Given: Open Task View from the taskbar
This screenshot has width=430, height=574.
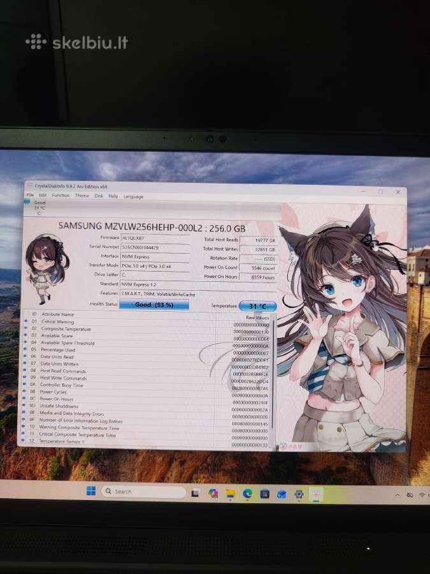Looking at the screenshot, I should point(196,494).
